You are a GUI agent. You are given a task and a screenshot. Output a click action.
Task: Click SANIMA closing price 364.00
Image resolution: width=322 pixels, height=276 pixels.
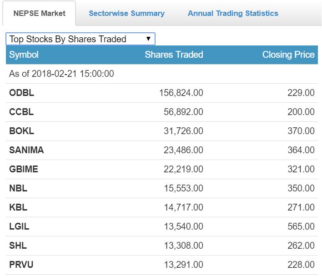click(301, 150)
